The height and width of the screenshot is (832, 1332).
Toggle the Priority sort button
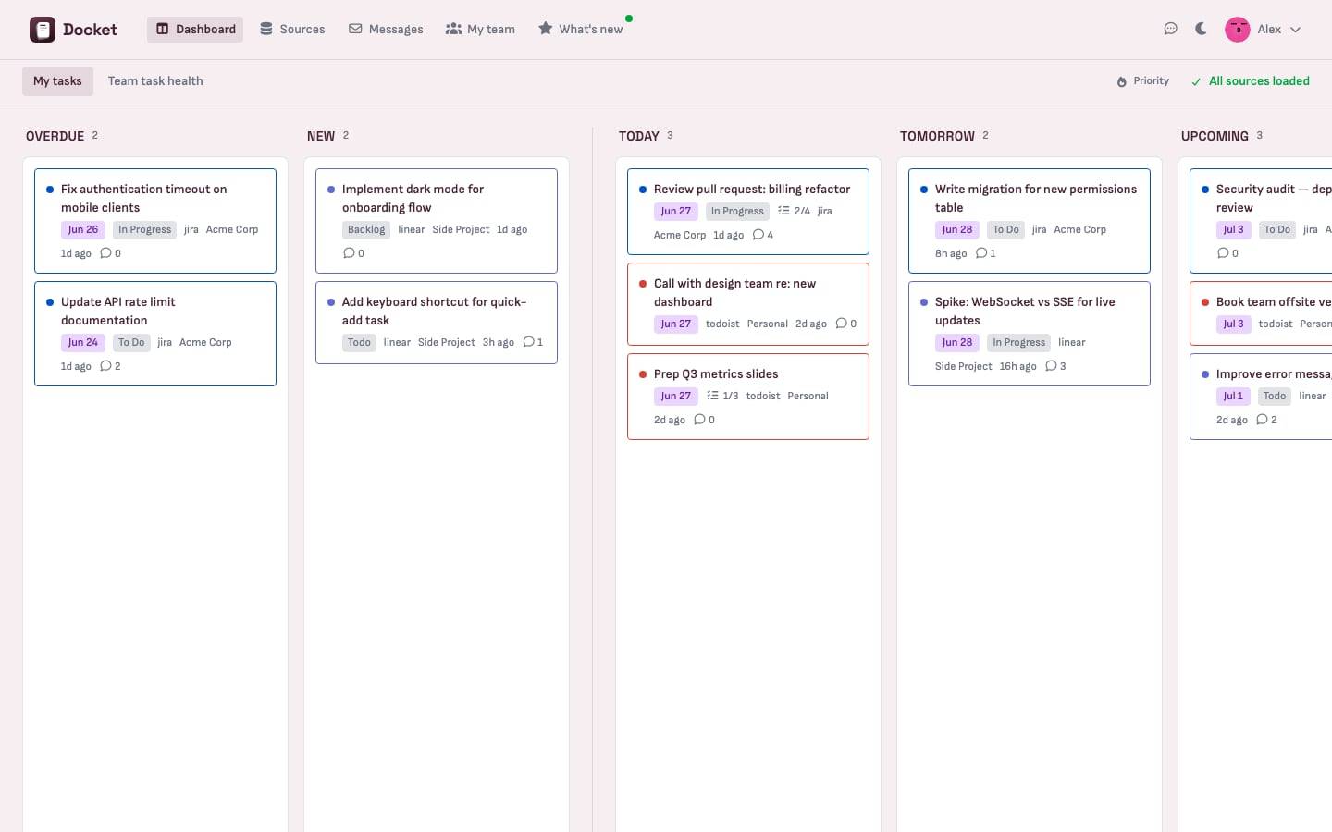coord(1143,81)
